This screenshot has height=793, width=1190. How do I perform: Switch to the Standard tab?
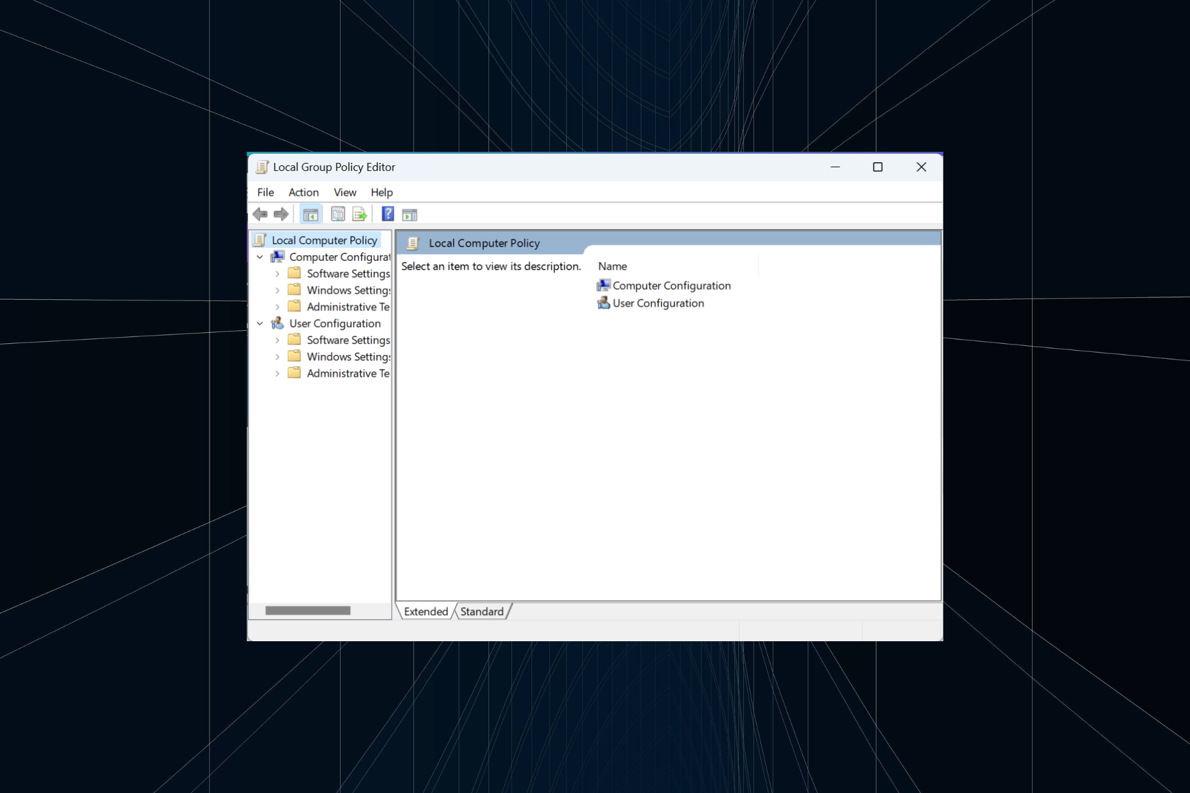[482, 611]
